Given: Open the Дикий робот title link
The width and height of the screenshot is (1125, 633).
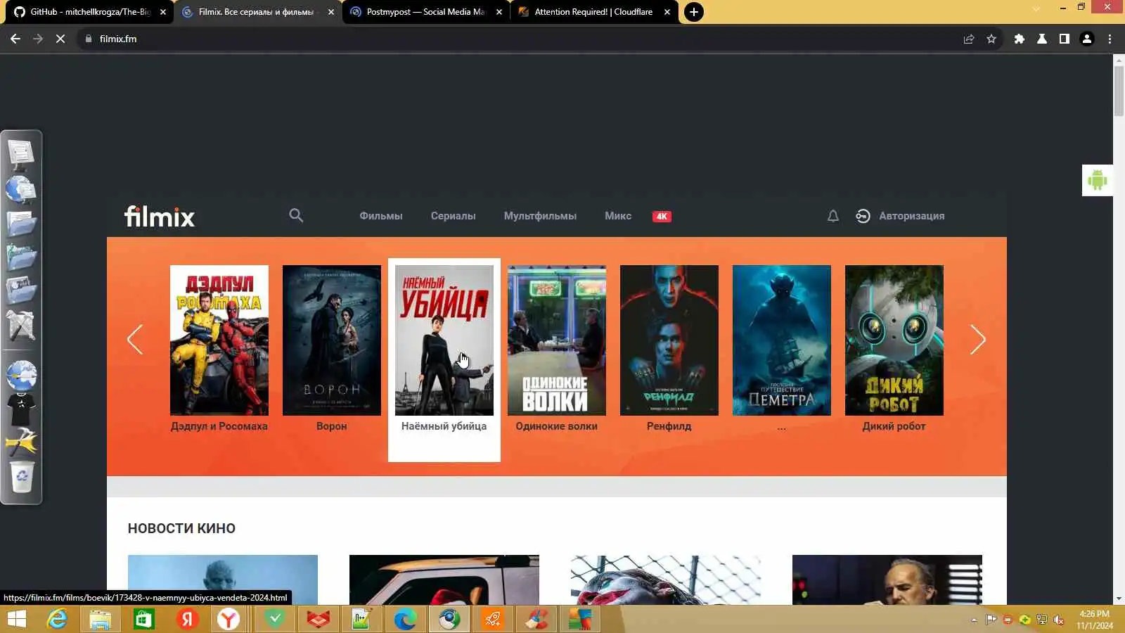Looking at the screenshot, I should [894, 426].
